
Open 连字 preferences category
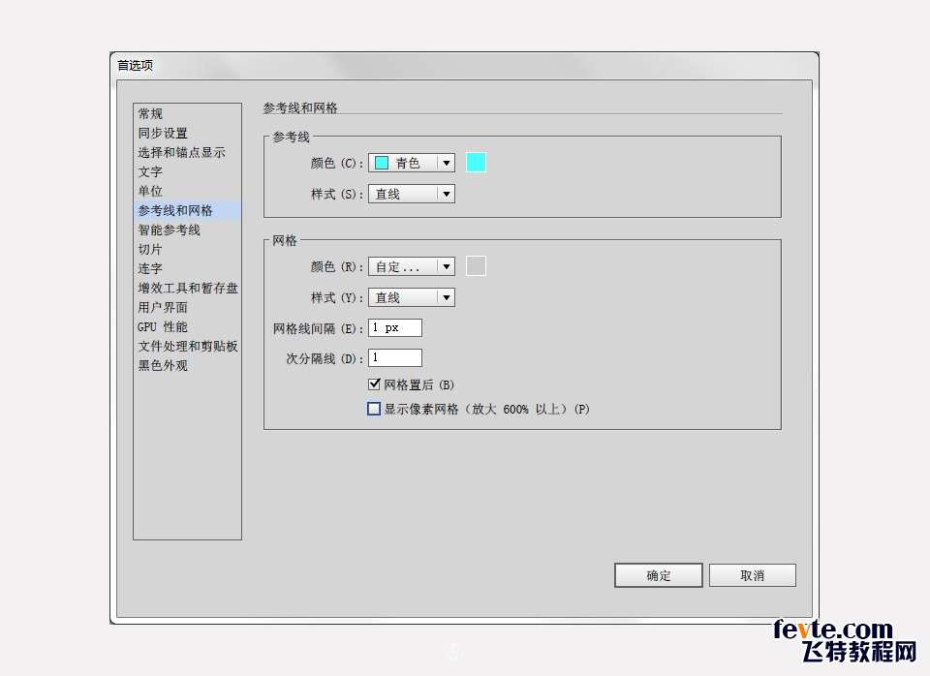[x=187, y=268]
